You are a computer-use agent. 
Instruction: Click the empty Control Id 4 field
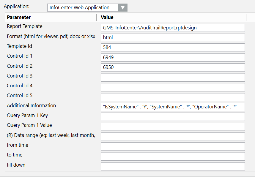pos(173,87)
